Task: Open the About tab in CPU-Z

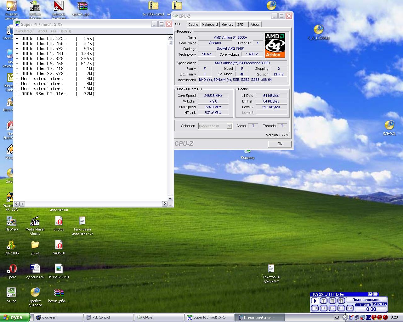Action: click(255, 25)
